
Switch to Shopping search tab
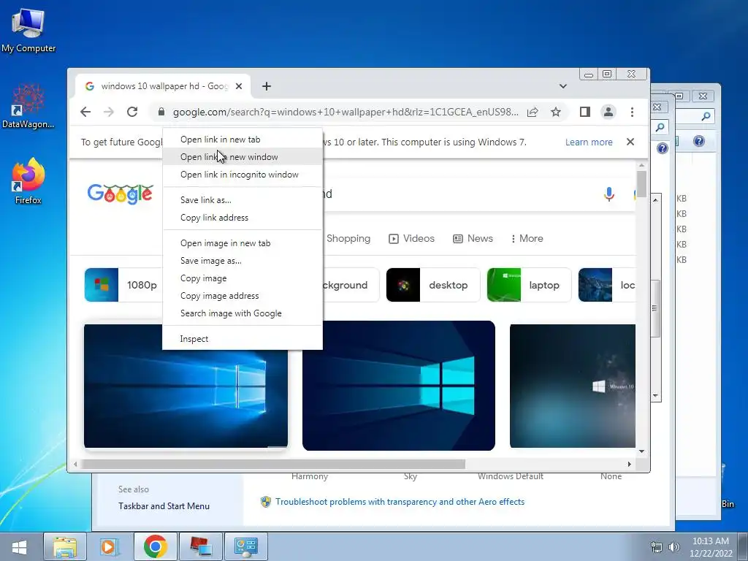(348, 239)
